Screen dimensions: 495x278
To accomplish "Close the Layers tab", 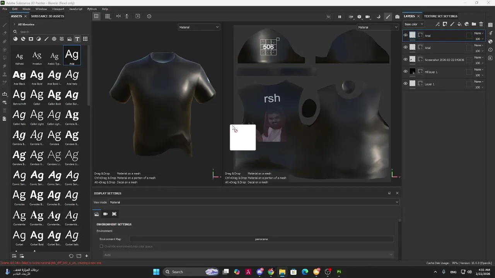I will point(418,16).
